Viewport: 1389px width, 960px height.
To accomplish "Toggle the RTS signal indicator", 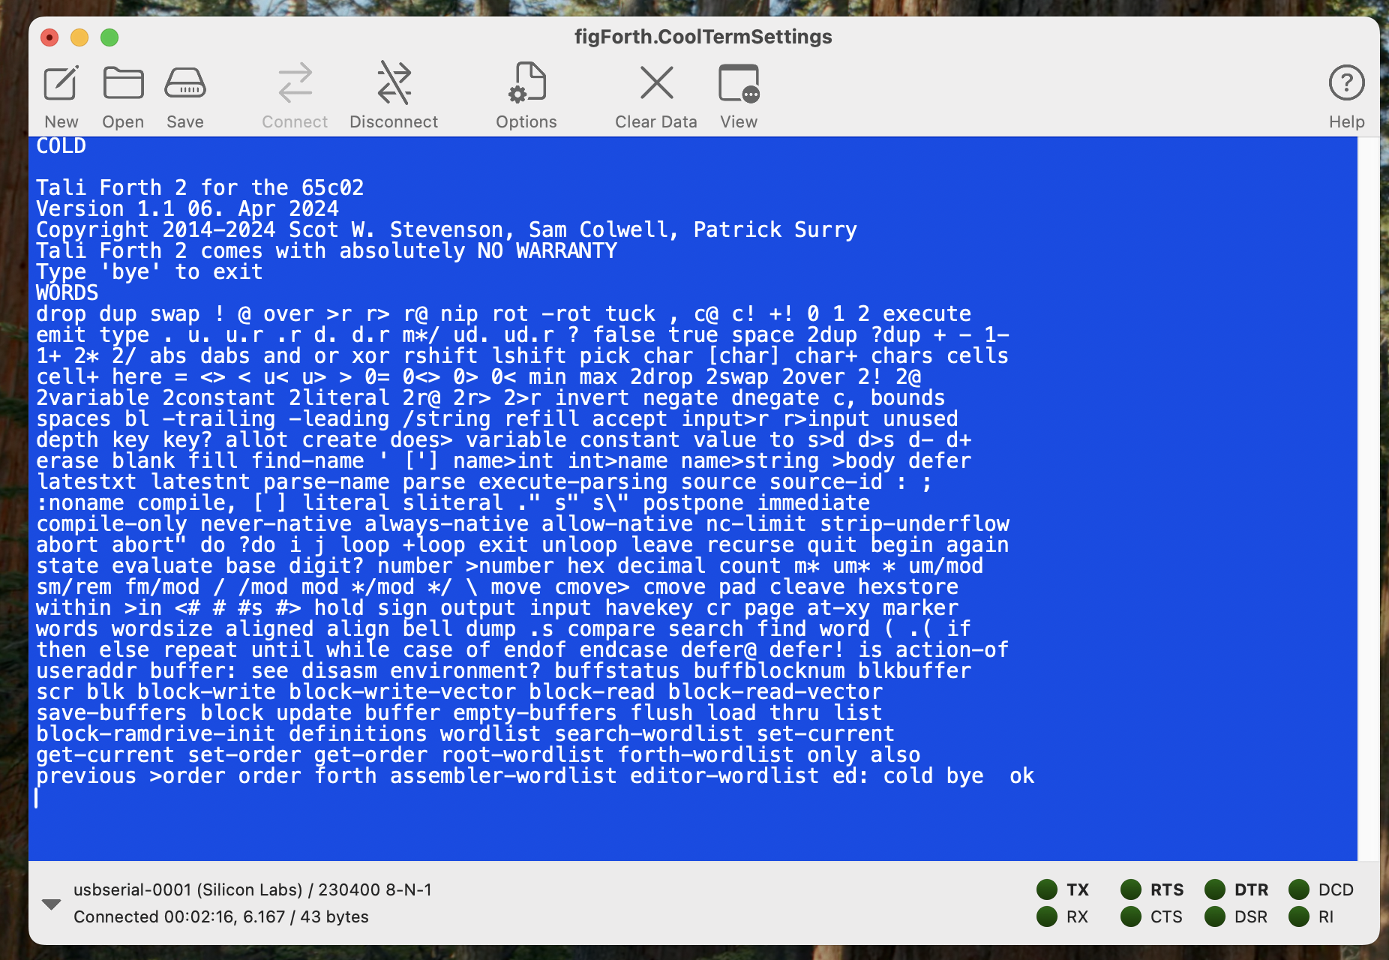I will (1130, 889).
